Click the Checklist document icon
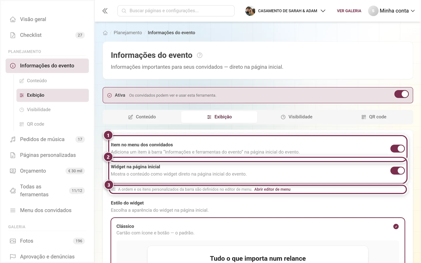Viewport: 421px width, 263px height. point(13,35)
